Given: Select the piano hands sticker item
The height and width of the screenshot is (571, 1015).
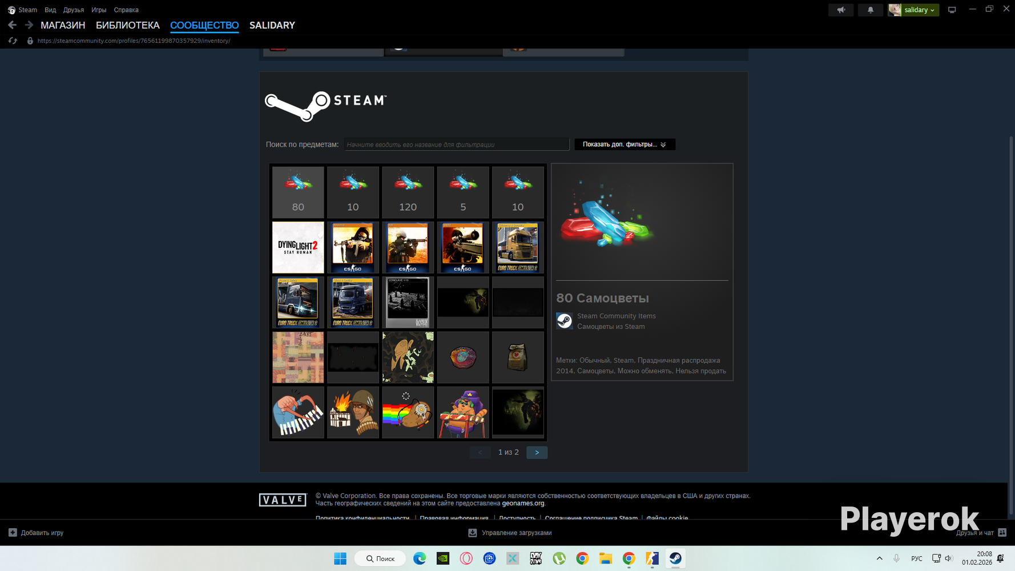Looking at the screenshot, I should coord(298,412).
